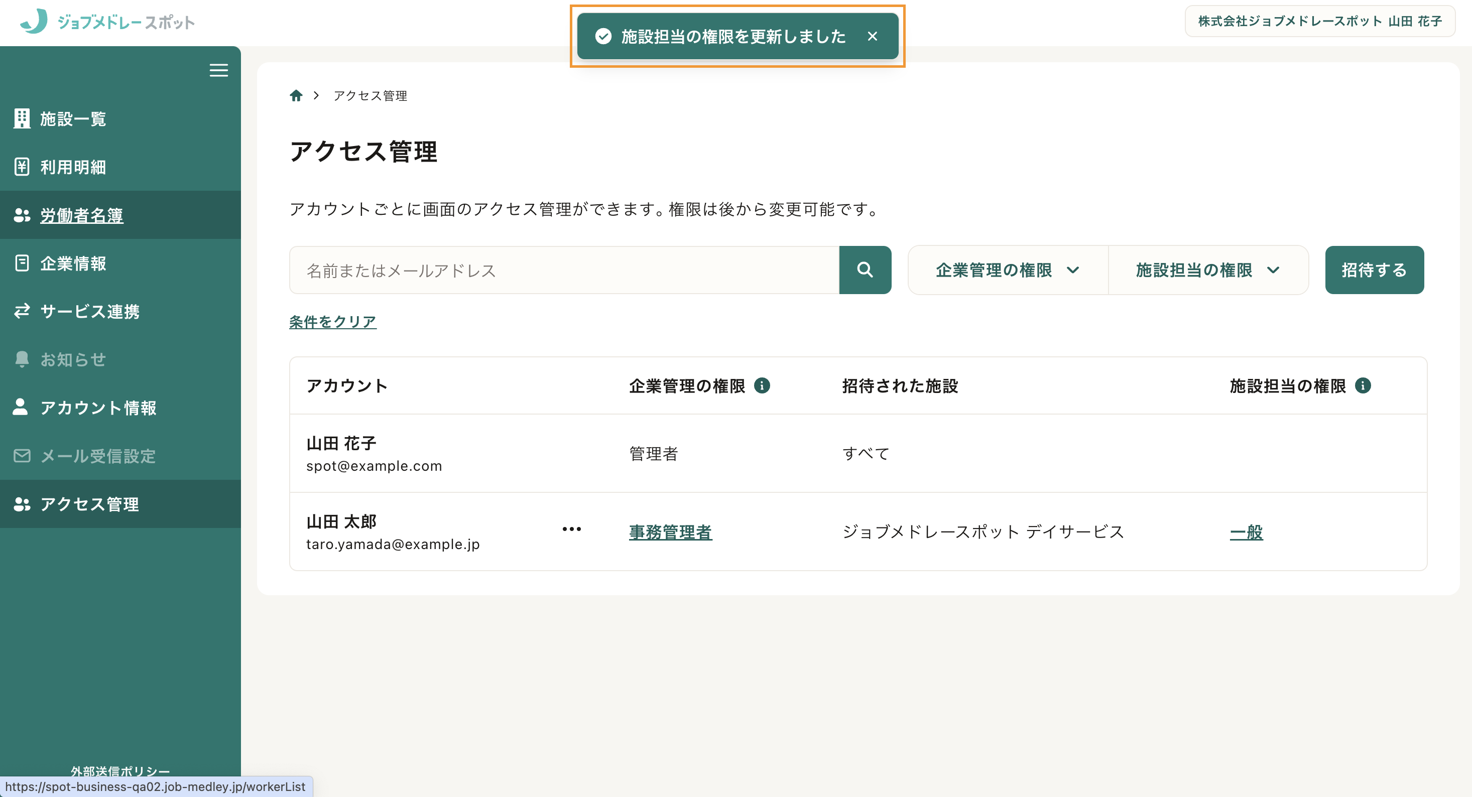This screenshot has width=1472, height=797.
Task: Click ジョブメドレースポット デイサービス facility cell
Action: 984,533
